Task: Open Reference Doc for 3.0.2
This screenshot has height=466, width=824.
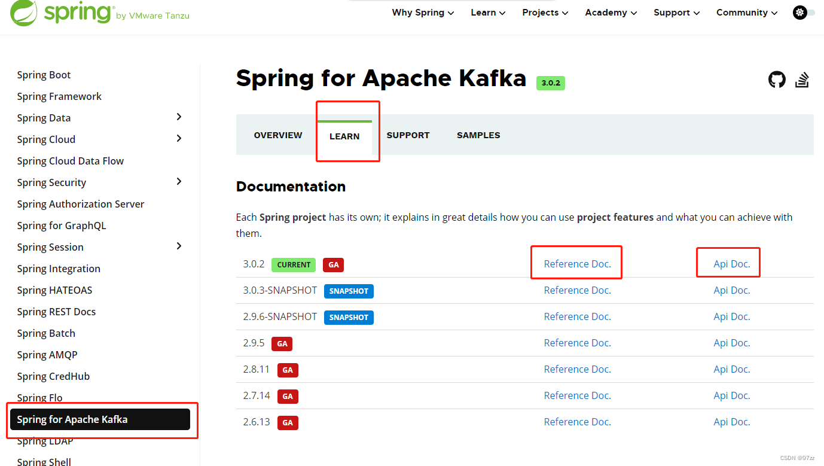Action: pos(577,264)
